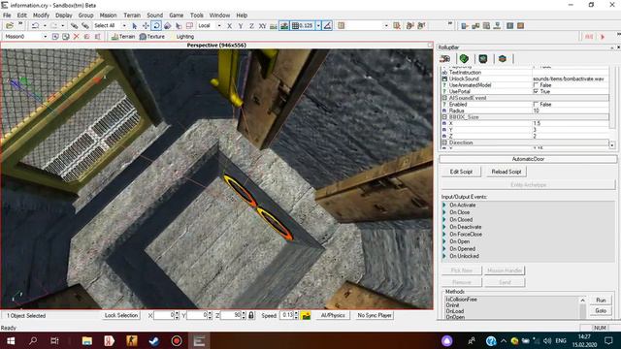
Task: Open File Explorer from taskbar
Action: point(87,340)
